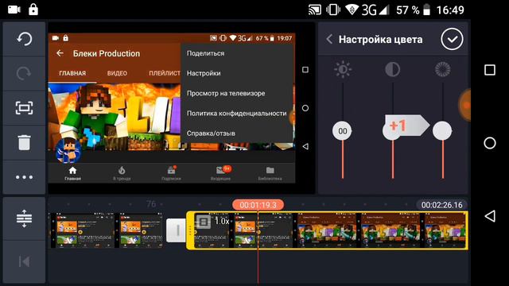Image resolution: width=509 pixels, height=286 pixels.
Task: Select the saturation wheel icon
Action: [x=442, y=69]
